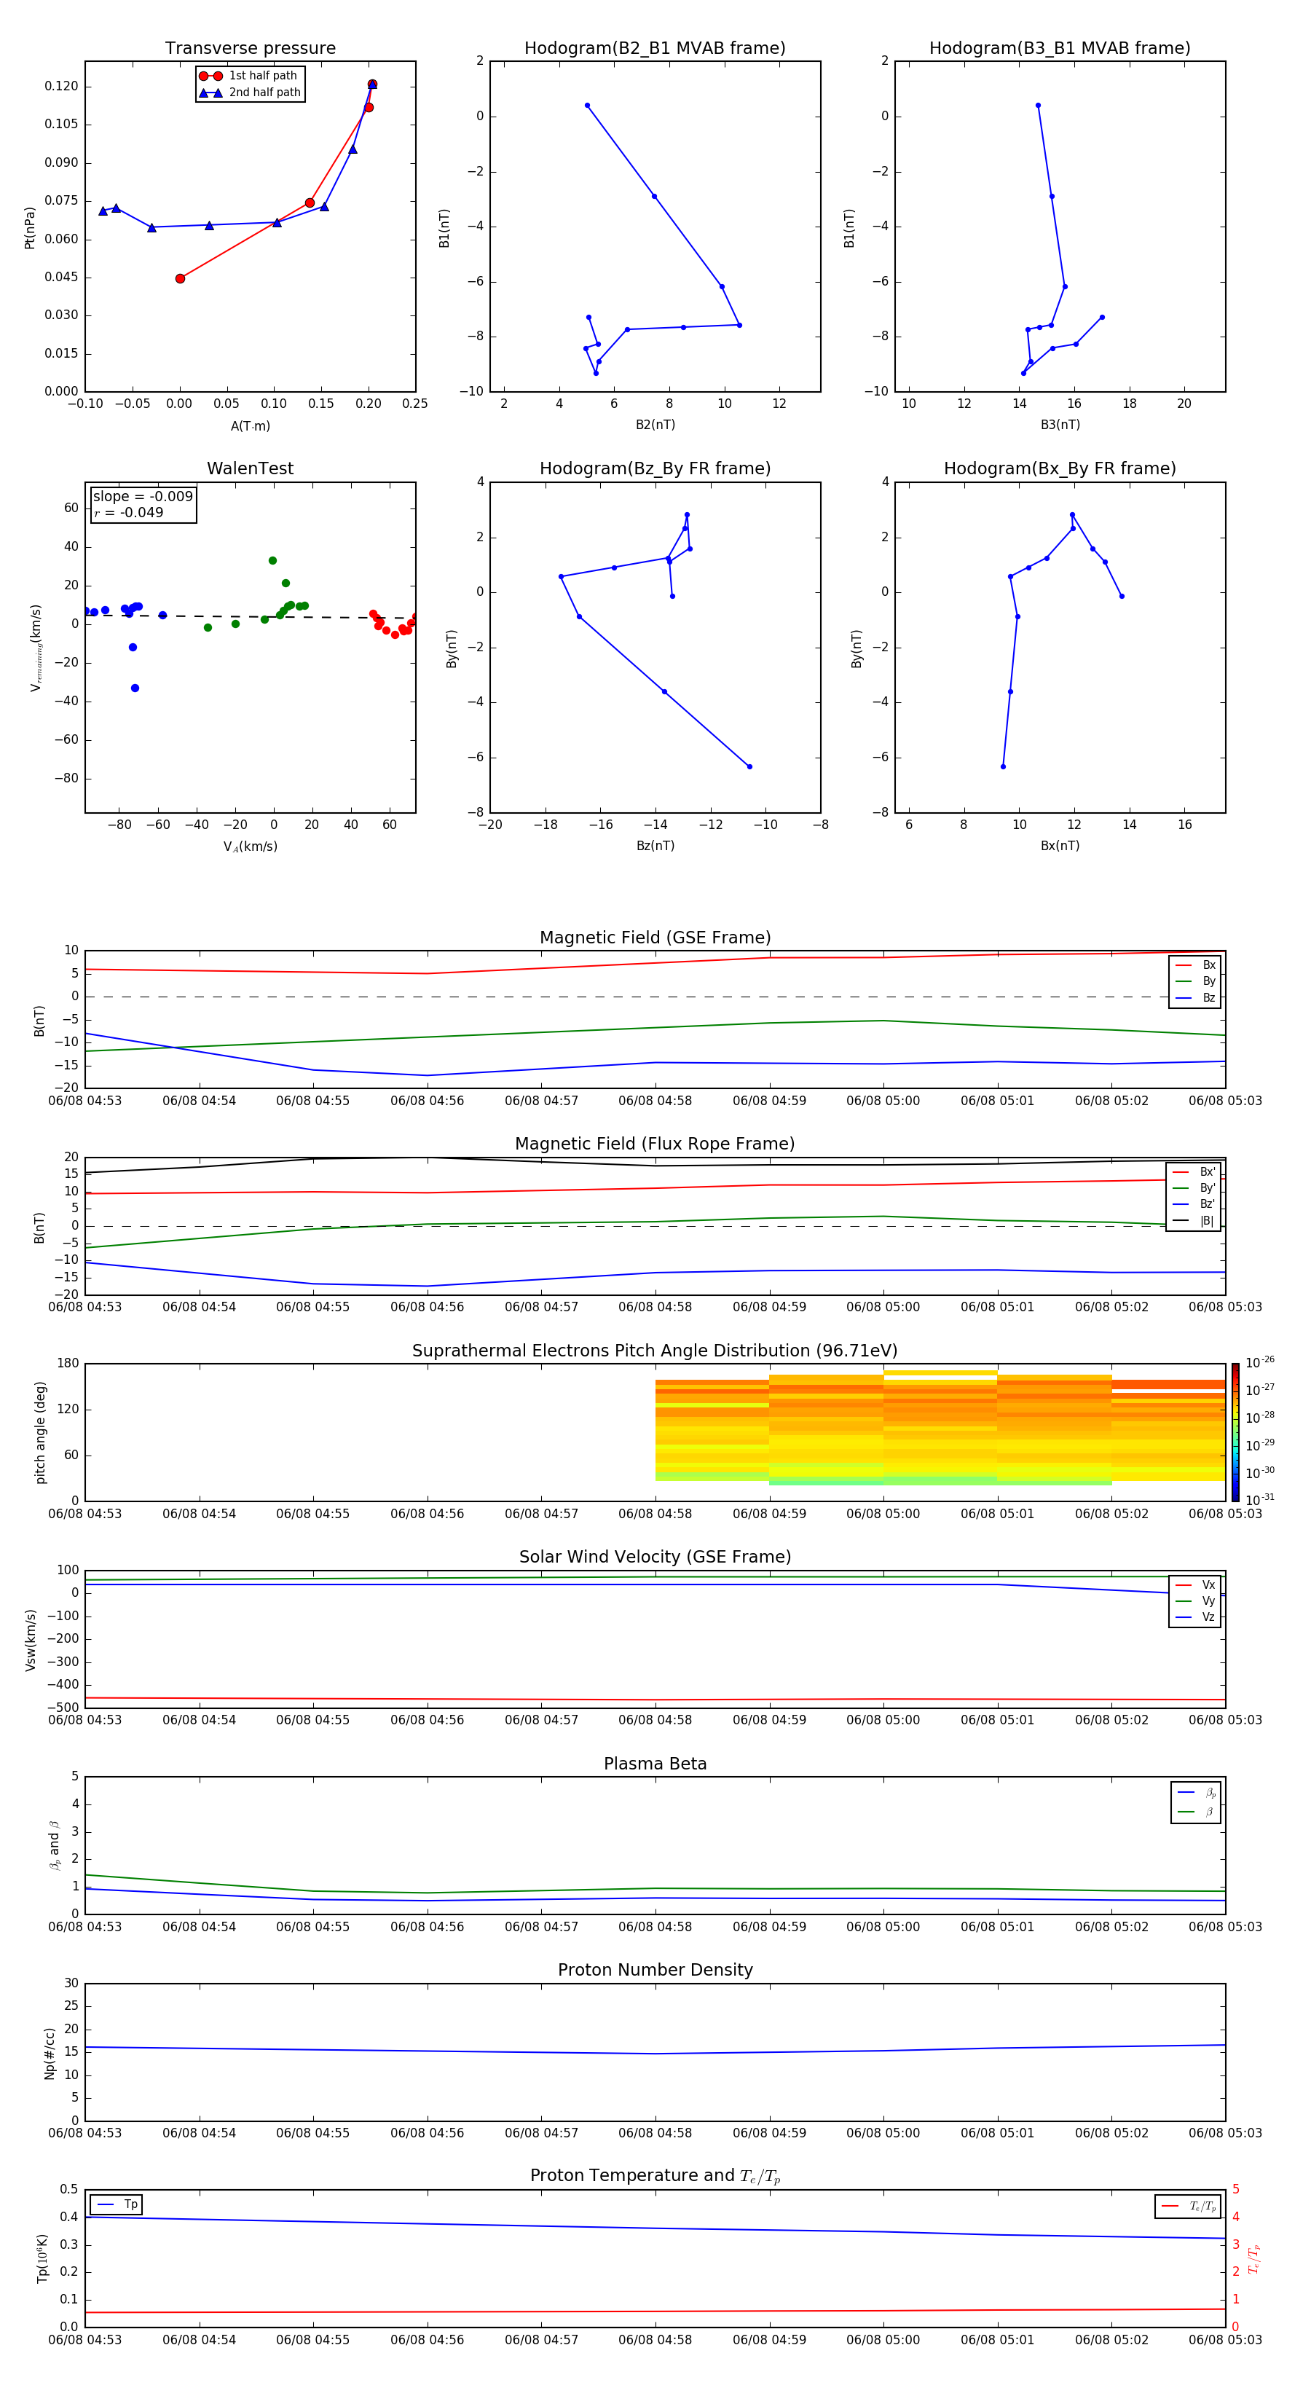
Task: Click the 'B2(nT)' x-axis label
Action: coord(655,425)
